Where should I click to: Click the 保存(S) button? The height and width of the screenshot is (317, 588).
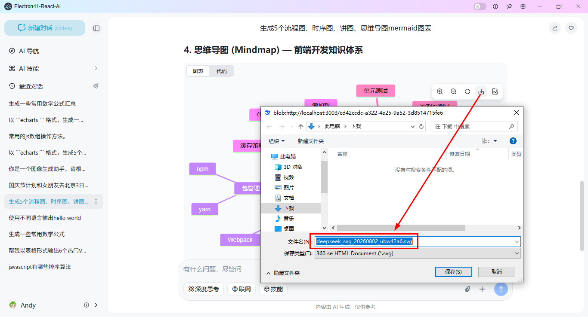(453, 272)
